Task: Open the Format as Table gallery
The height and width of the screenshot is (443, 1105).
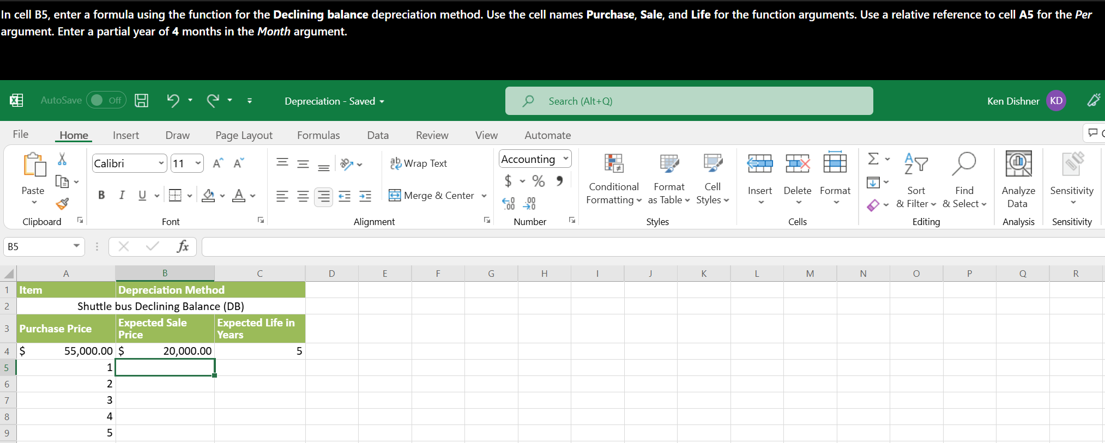Action: coord(669,180)
